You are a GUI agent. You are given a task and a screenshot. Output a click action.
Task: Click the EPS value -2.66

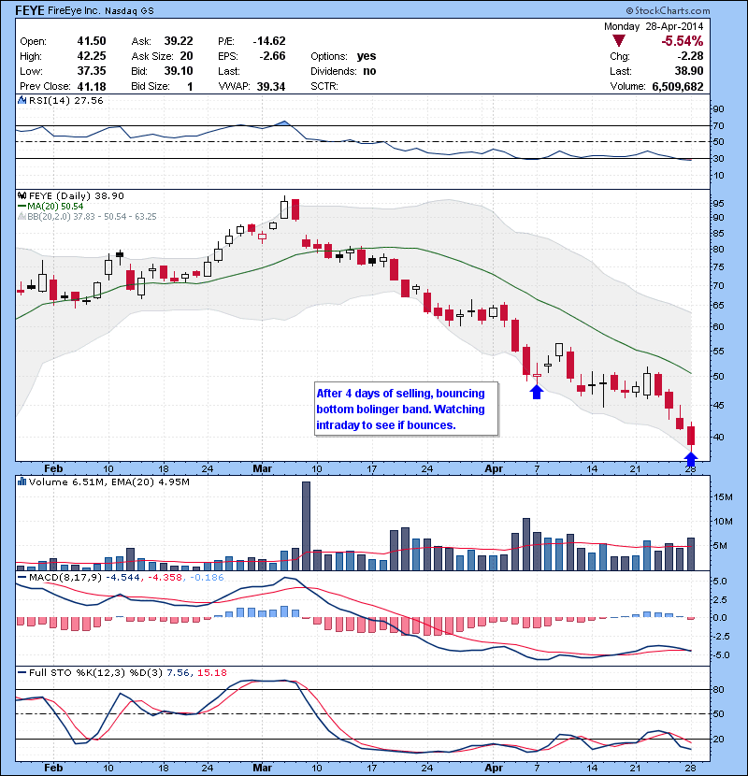272,56
